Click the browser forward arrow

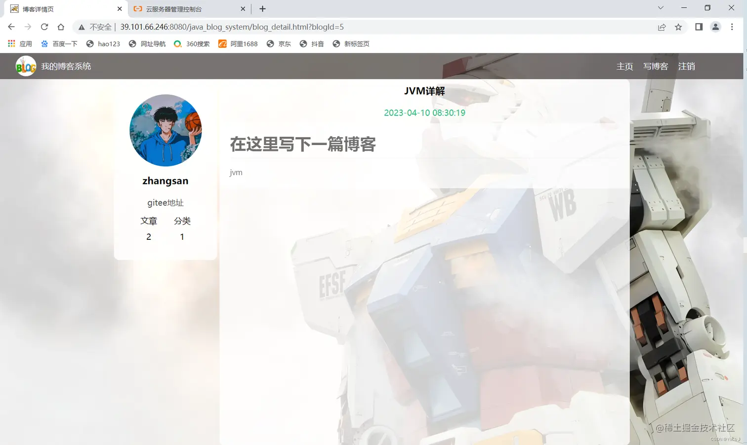tap(28, 27)
